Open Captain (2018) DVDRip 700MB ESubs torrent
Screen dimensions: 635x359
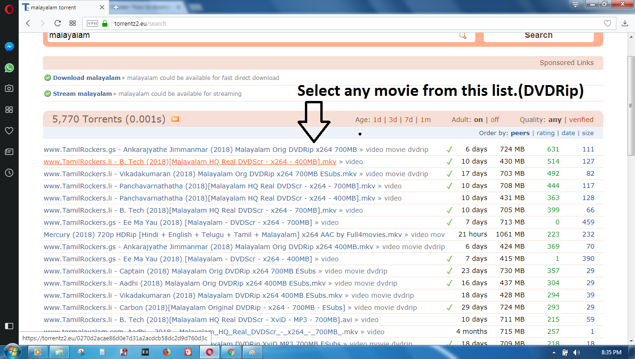pyautogui.click(x=180, y=271)
